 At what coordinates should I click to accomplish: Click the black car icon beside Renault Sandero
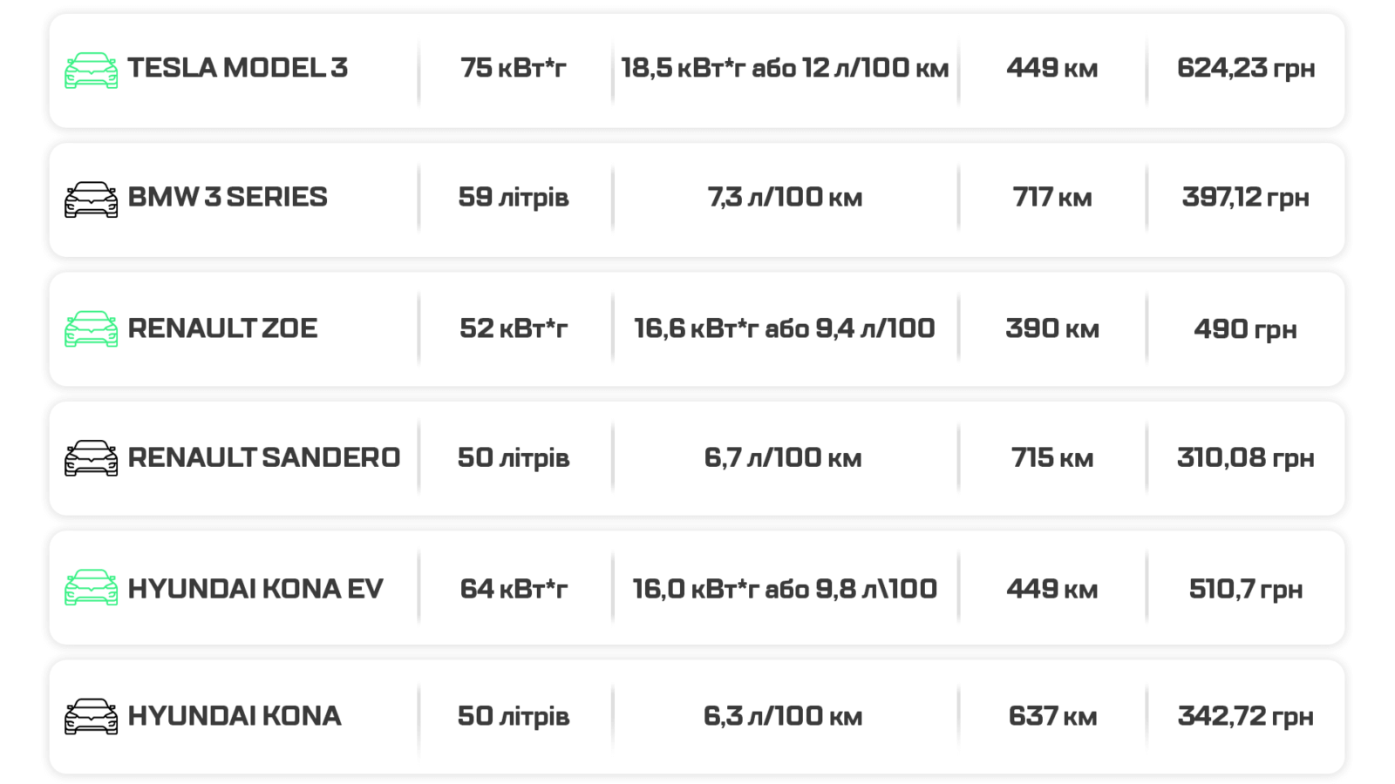[91, 458]
